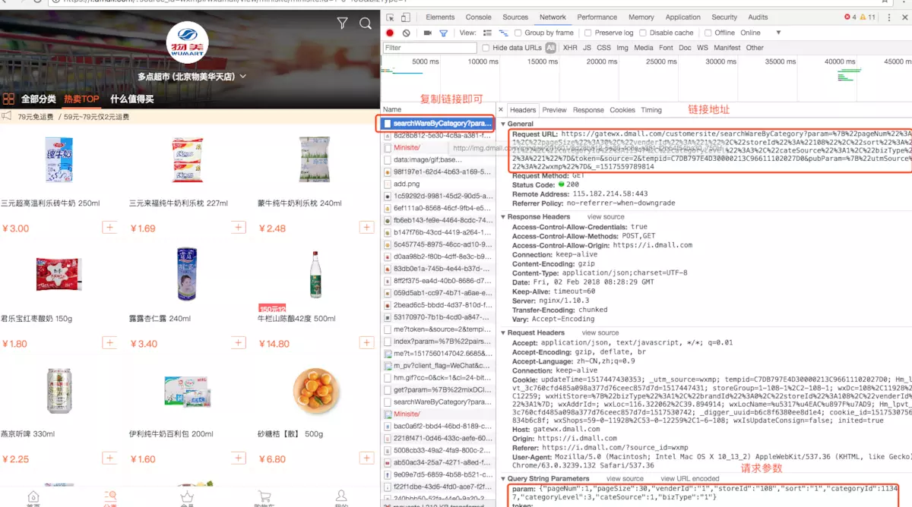
Task: Open the member crown tab icon
Action: (x=187, y=497)
